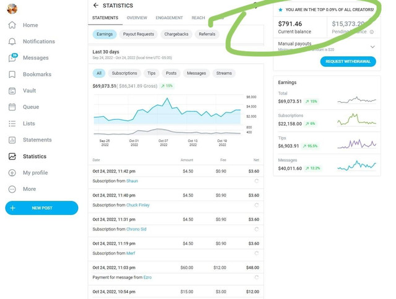The image size is (396, 299).
Task: Filter earnings by Messages pill
Action: click(197, 73)
